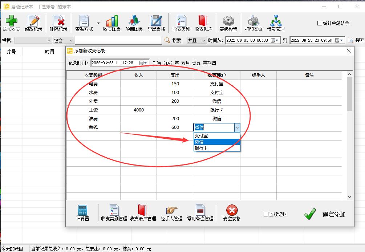The height and width of the screenshot is (252, 365).
Task: Click the table scrollbar down arrow
Action: (x=349, y=197)
